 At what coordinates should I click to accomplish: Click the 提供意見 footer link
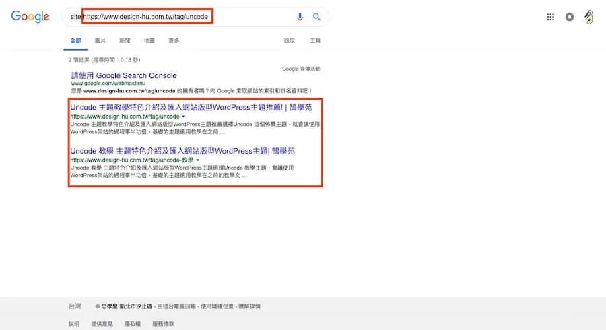pos(102,324)
